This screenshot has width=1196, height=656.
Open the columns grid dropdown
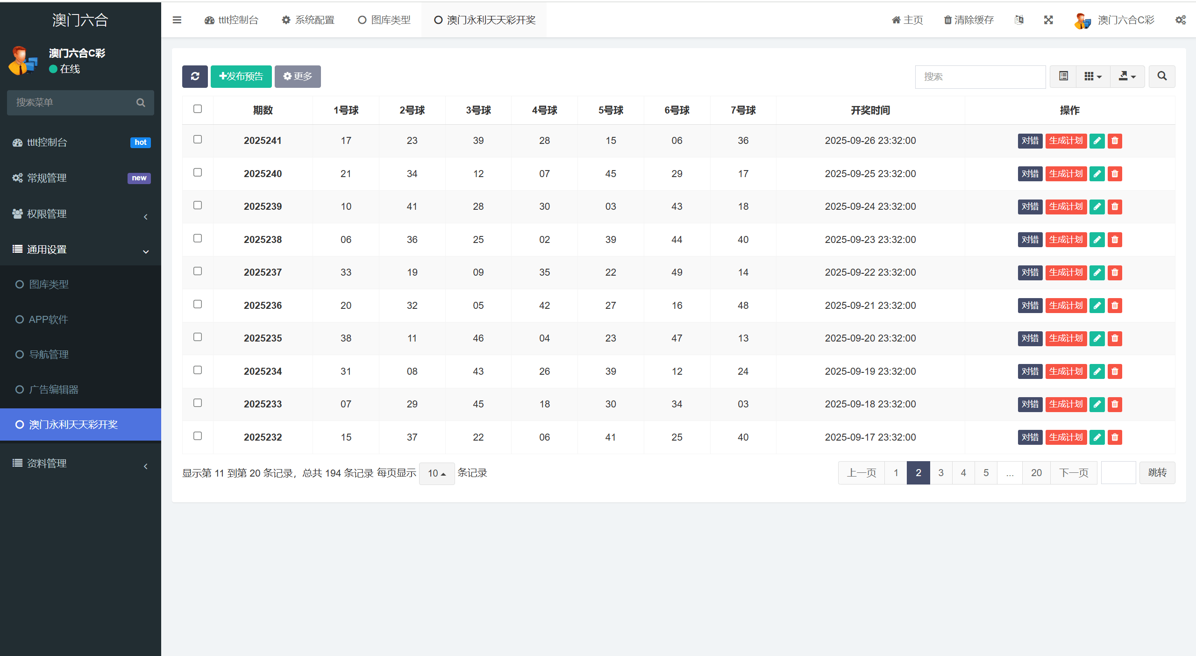point(1093,76)
